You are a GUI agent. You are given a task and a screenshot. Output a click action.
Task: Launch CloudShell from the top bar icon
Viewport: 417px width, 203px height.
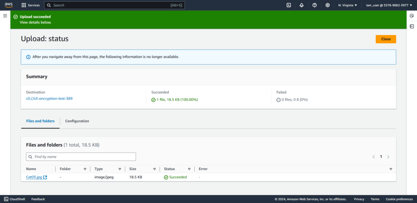(288, 5)
